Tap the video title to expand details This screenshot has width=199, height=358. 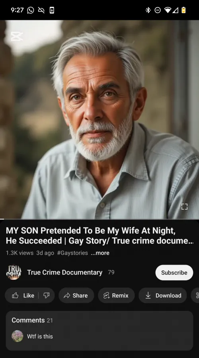[99, 235]
